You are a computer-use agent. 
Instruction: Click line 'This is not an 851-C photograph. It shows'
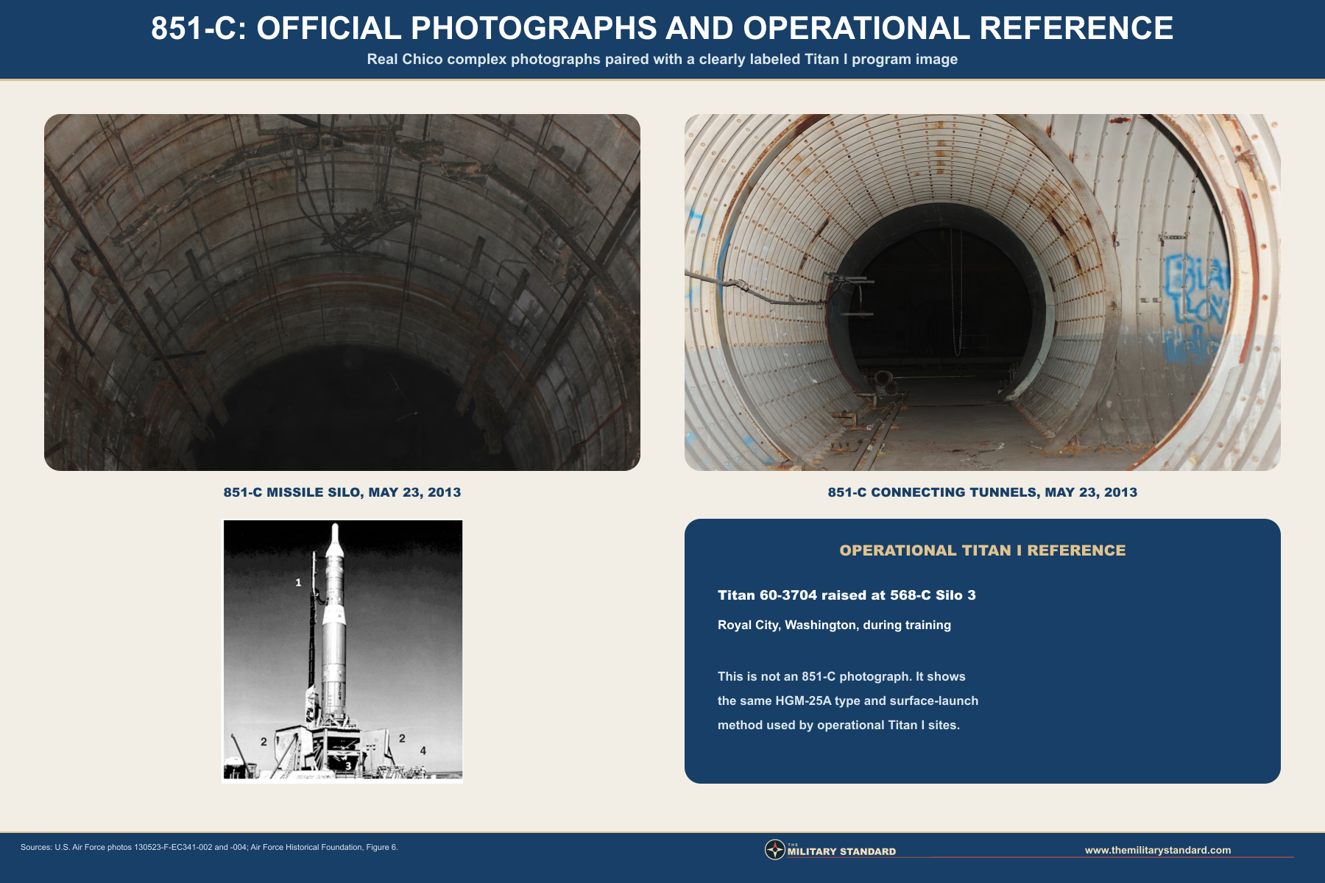(x=841, y=676)
